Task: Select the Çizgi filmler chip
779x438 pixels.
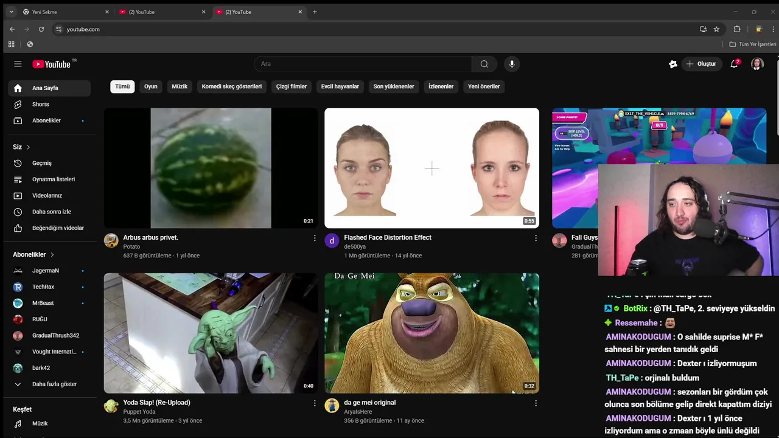Action: pos(292,86)
